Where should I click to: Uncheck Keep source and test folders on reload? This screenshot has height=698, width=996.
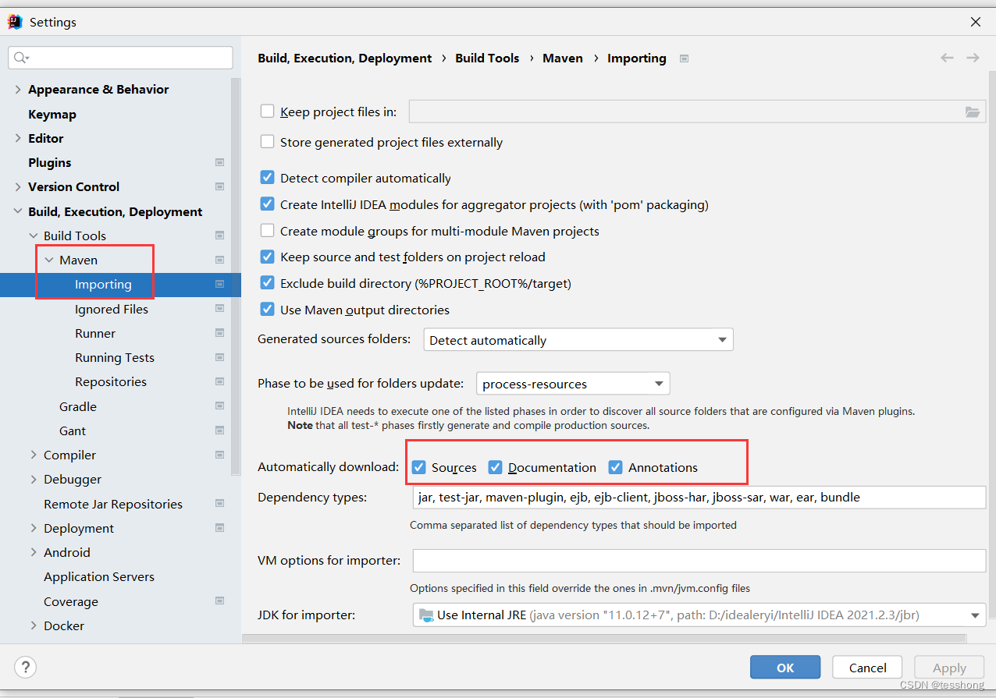tap(268, 257)
